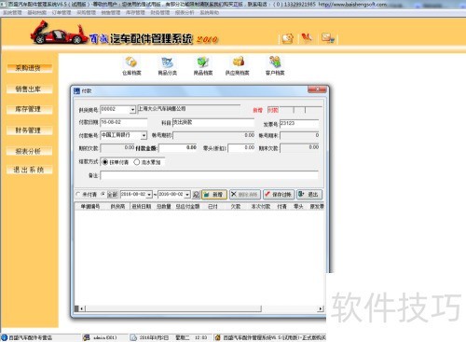Click into the 零头(折扣) discount field

click(x=241, y=148)
